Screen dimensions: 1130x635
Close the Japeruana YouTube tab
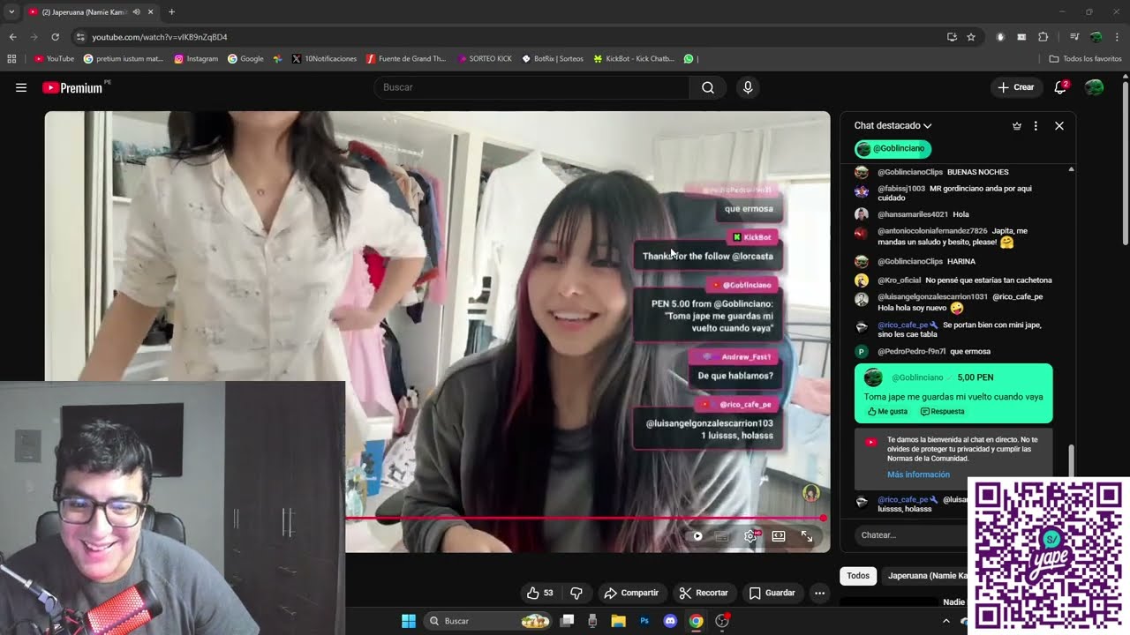coord(151,12)
